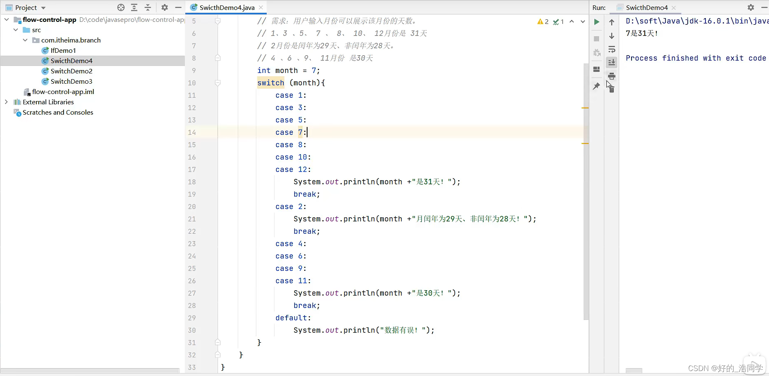
Task: Click the Down the Stack Trace arrow
Action: [612, 36]
